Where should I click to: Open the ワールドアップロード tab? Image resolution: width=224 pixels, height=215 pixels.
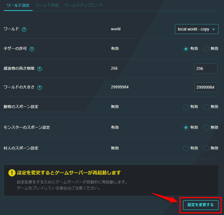tap(84, 5)
